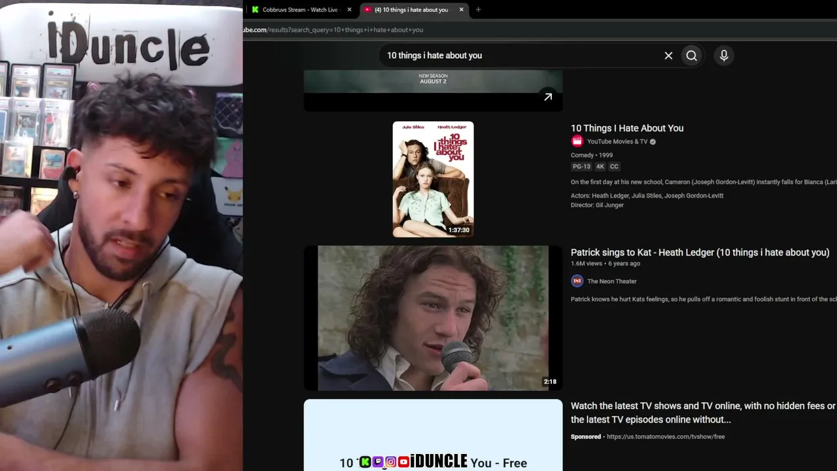Viewport: 837px width, 471px height.
Task: Click the Patrick knows he hurt Kats description
Action: point(704,299)
